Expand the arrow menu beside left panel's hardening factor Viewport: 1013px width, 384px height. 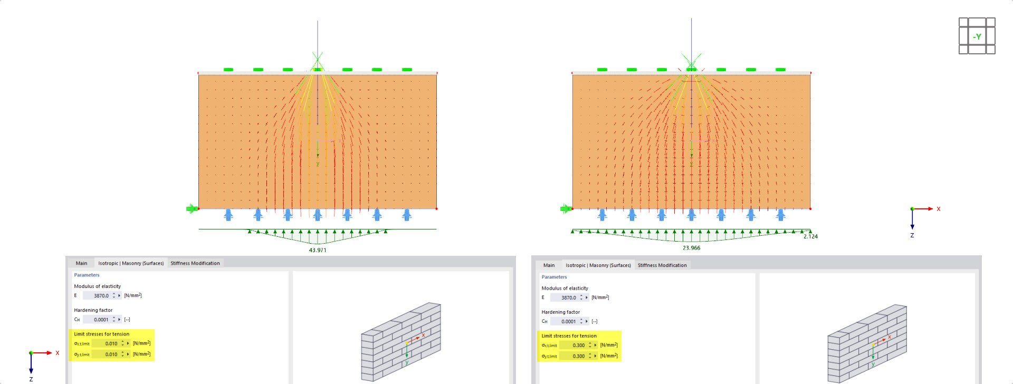point(120,320)
